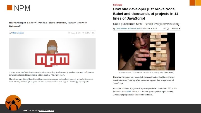Click the dark orange square in the top-right corner
This screenshot has height=113, width=201.
192,3
